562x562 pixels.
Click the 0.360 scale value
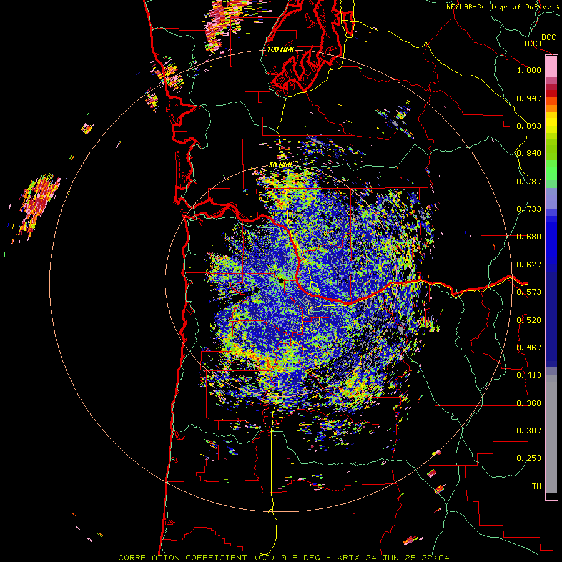click(x=529, y=403)
